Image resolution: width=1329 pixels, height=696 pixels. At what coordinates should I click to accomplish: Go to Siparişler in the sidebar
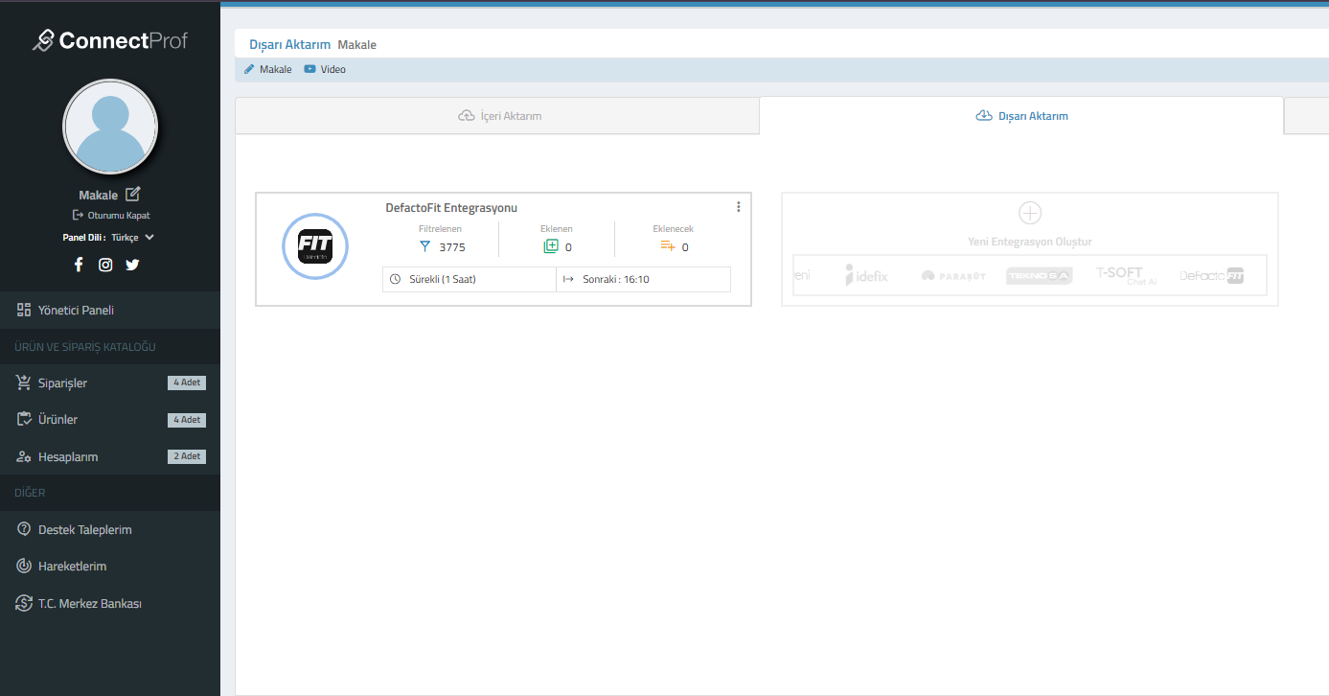(62, 383)
